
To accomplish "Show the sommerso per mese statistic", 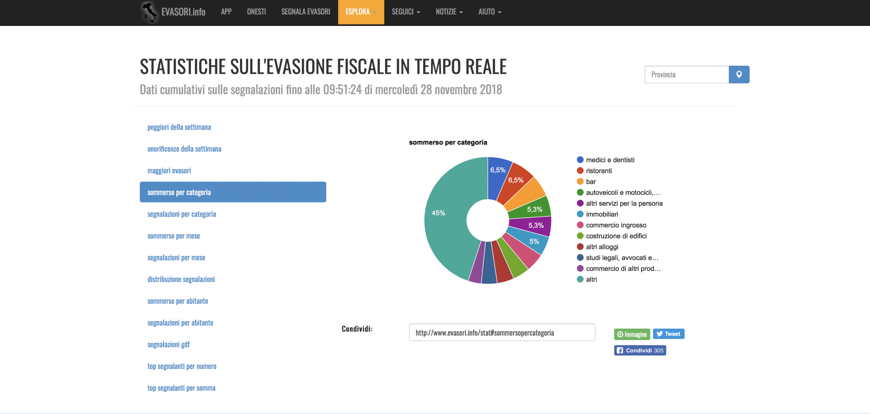I will point(173,236).
